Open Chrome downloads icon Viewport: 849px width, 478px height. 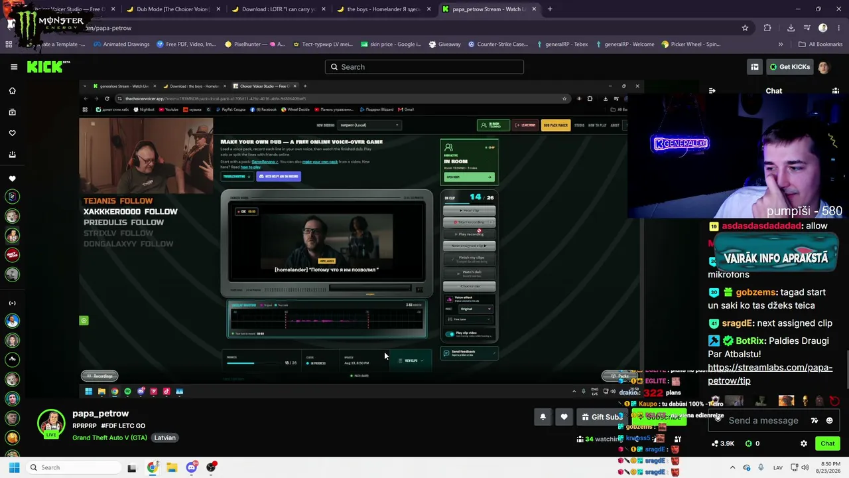pyautogui.click(x=791, y=28)
